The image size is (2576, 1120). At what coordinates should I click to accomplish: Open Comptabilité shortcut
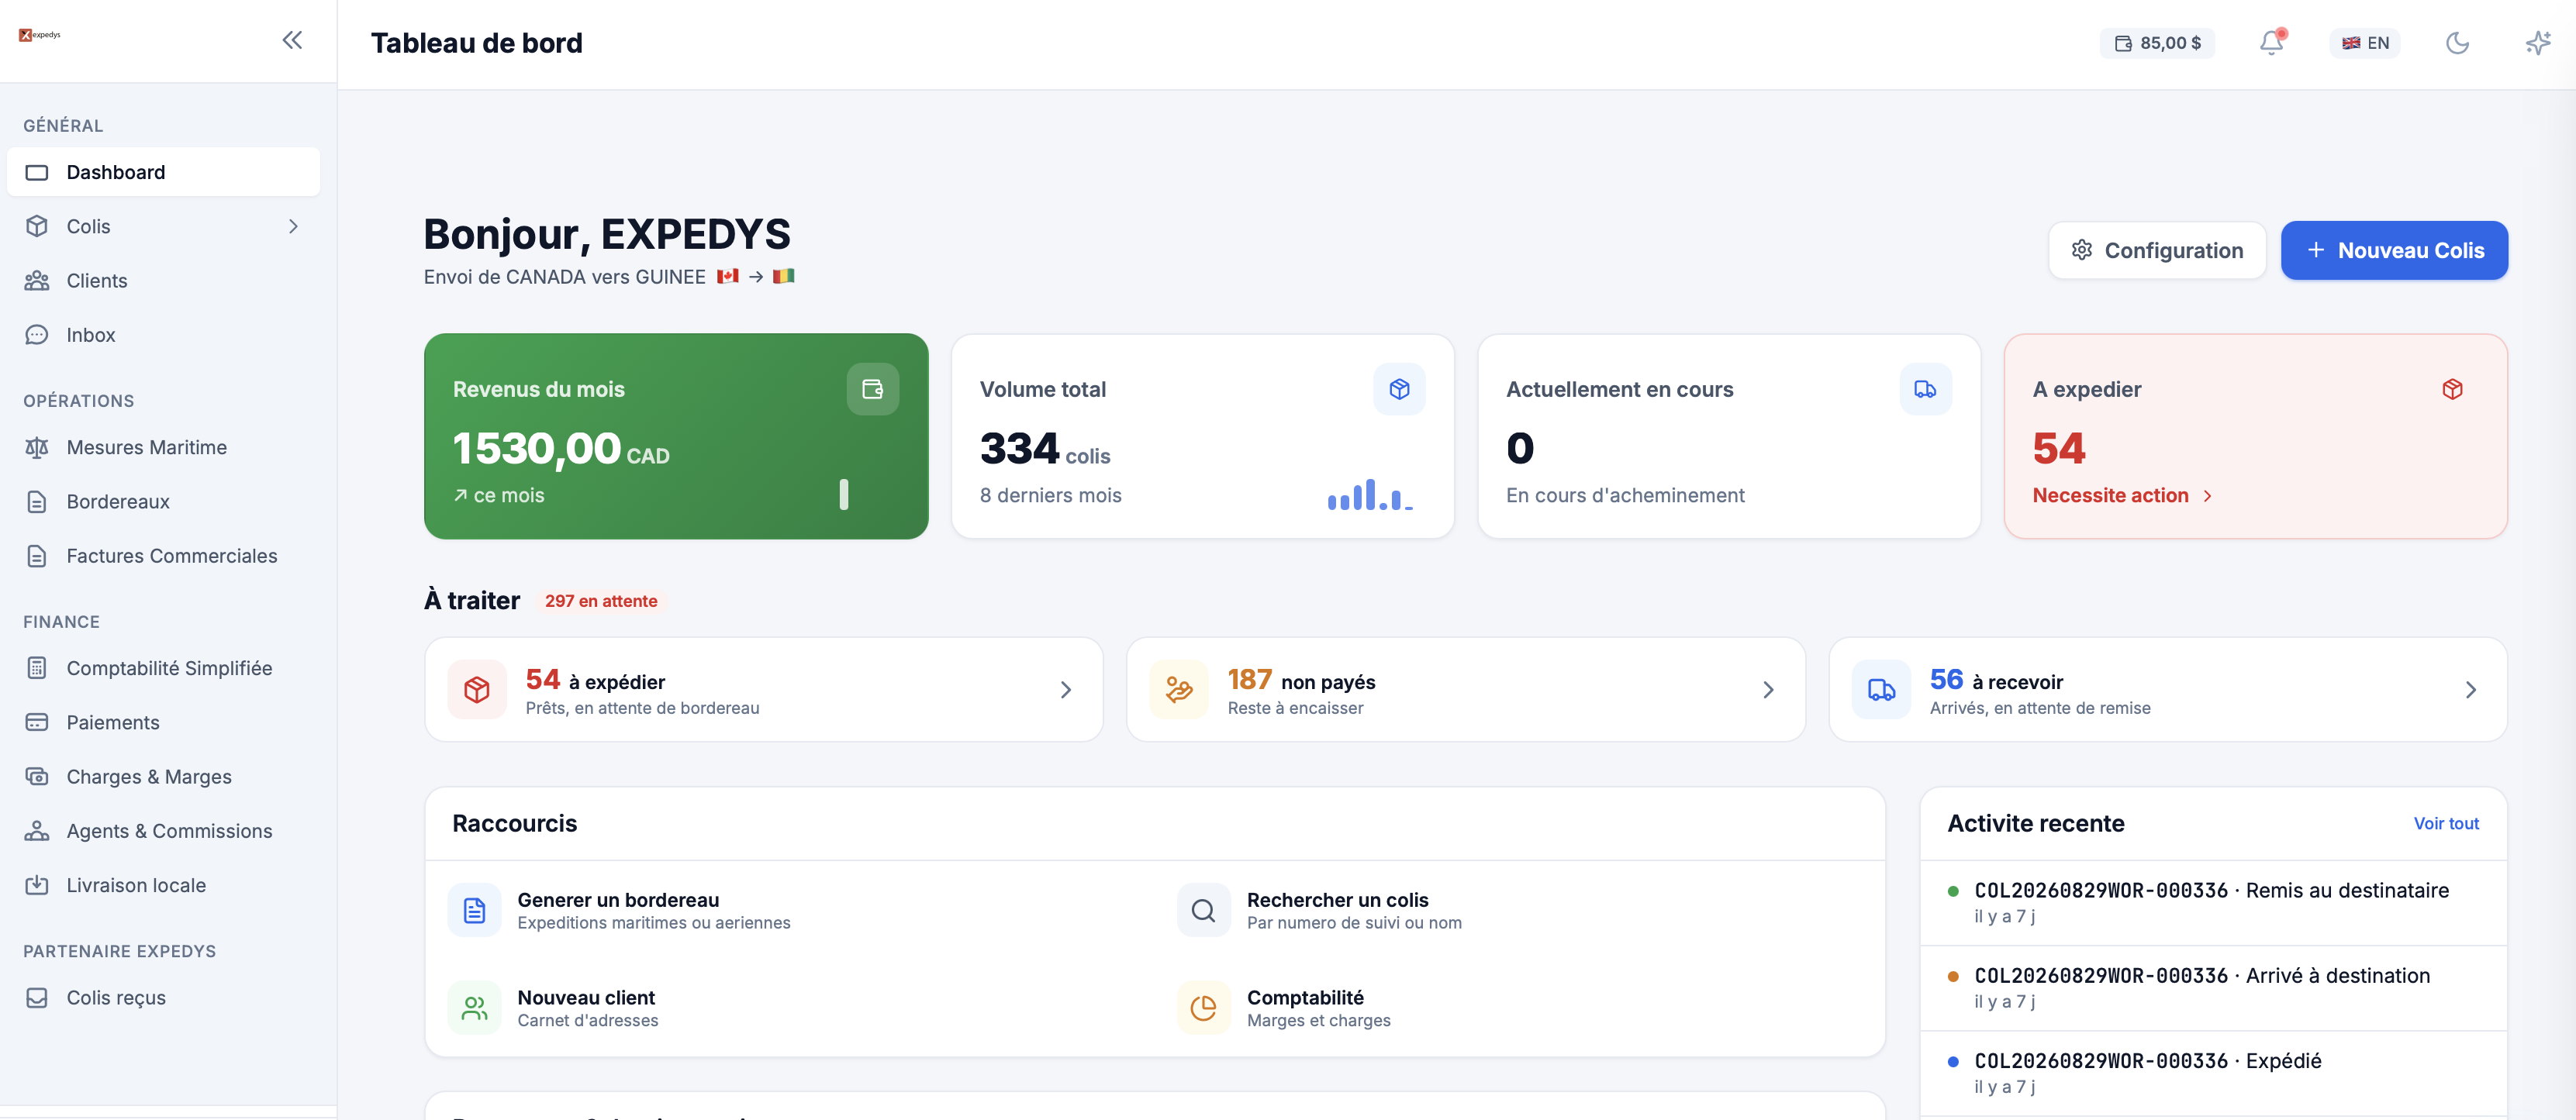(x=1520, y=1008)
